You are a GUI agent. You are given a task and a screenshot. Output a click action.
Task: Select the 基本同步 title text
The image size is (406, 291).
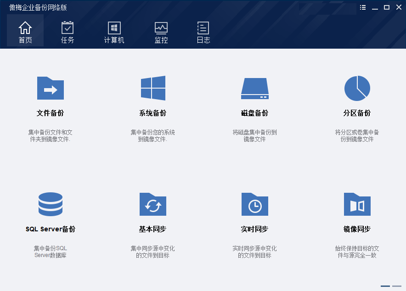[x=152, y=229]
